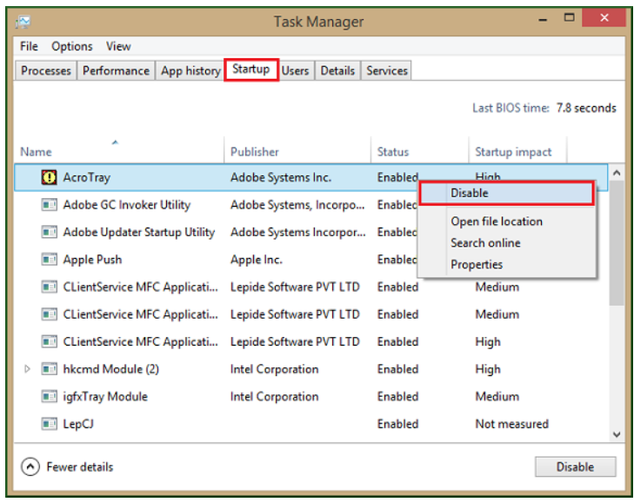Select the Adobe Updater Startup Utility row
This screenshot has width=634, height=502.
click(310, 232)
